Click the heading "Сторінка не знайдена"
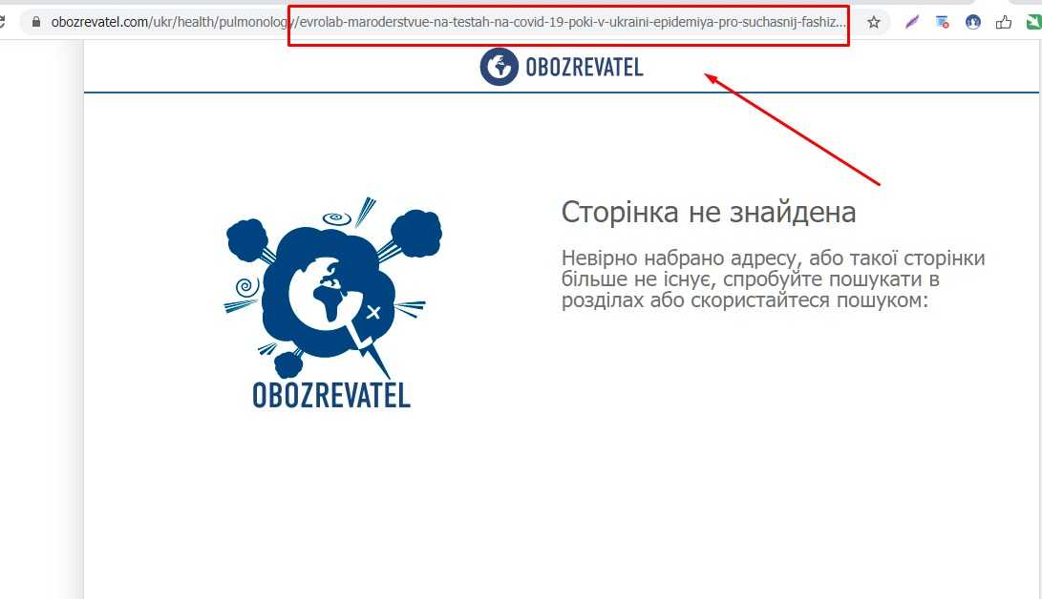This screenshot has height=599, width=1042. pos(709,213)
